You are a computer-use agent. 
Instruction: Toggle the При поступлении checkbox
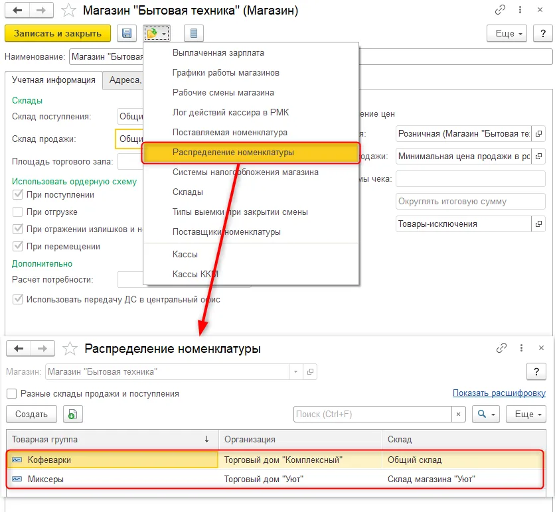pyautogui.click(x=18, y=195)
